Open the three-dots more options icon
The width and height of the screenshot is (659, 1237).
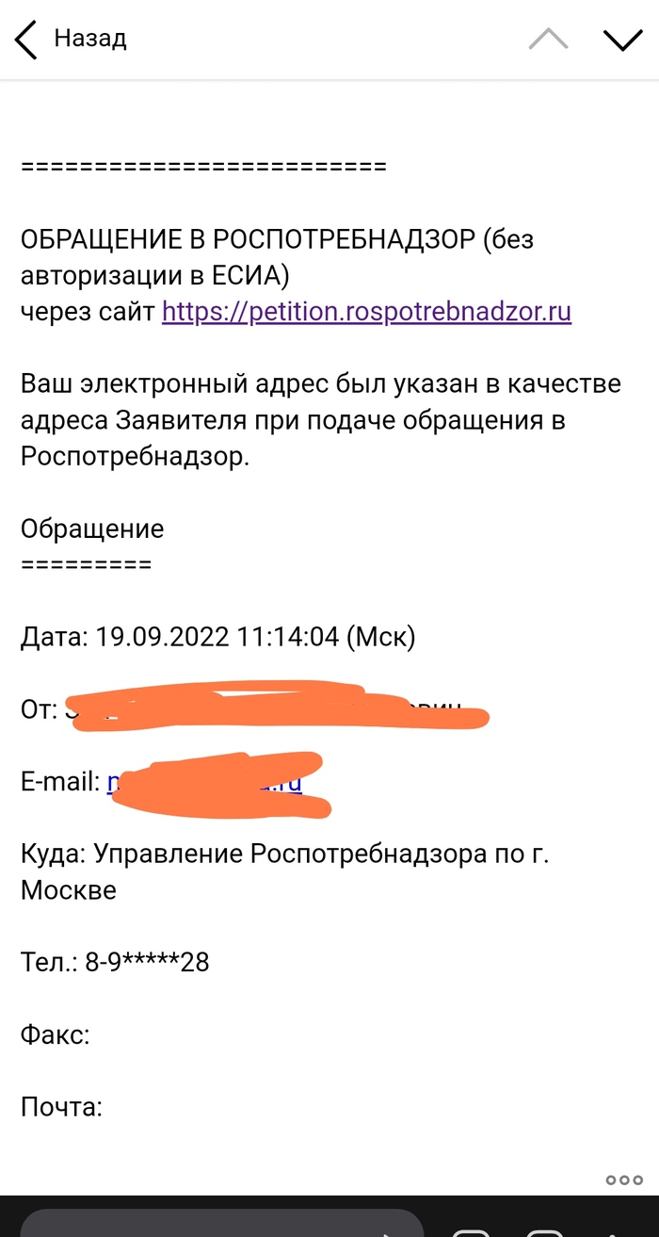[x=623, y=1180]
